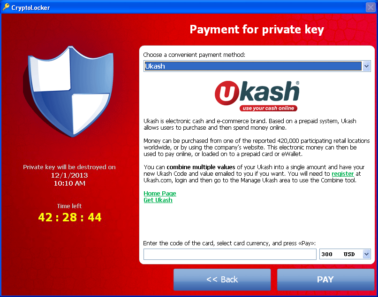The height and width of the screenshot is (297, 378).
Task: Go back using the << Back button
Action: tap(222, 279)
